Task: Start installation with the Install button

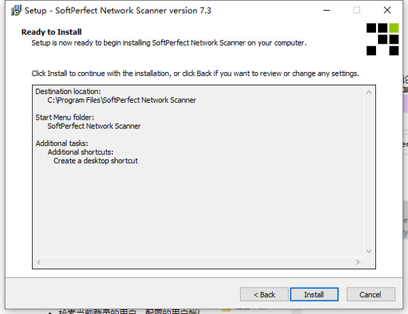Action: (x=313, y=294)
